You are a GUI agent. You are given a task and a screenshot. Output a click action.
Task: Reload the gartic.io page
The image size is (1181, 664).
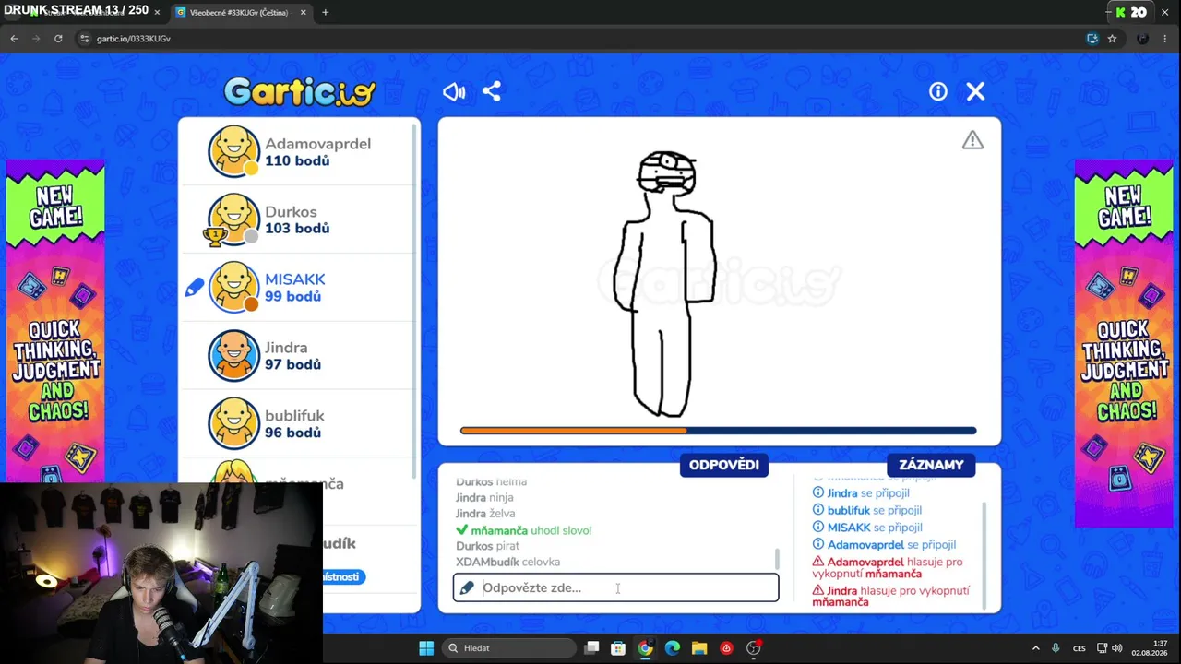coord(58,39)
